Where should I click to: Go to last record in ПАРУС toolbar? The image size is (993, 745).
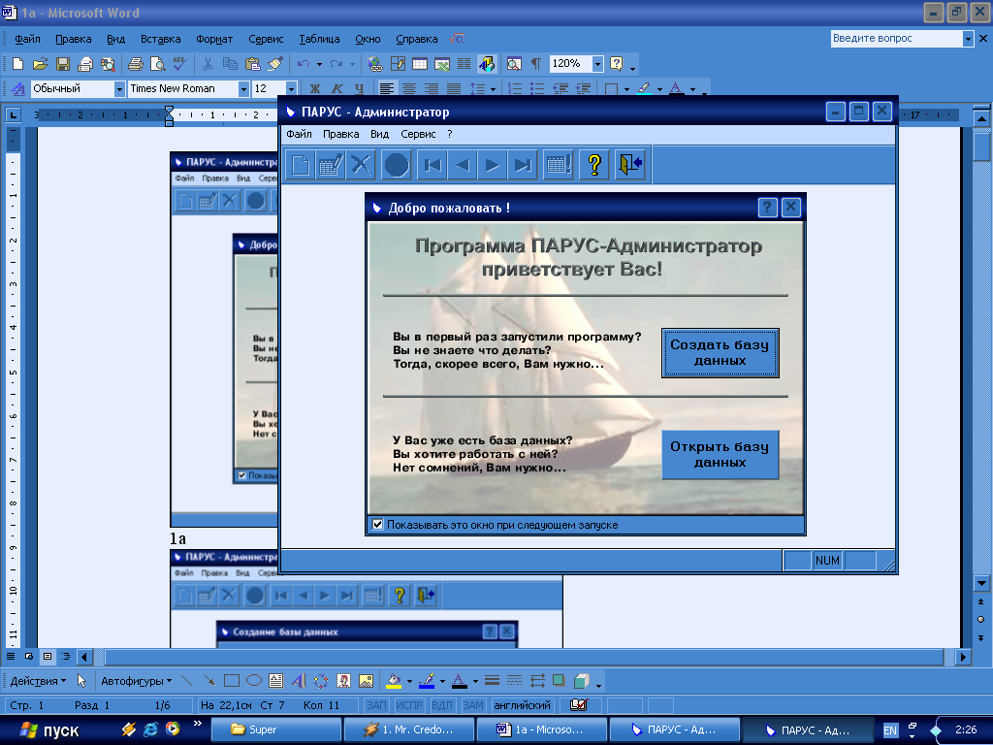tap(523, 165)
